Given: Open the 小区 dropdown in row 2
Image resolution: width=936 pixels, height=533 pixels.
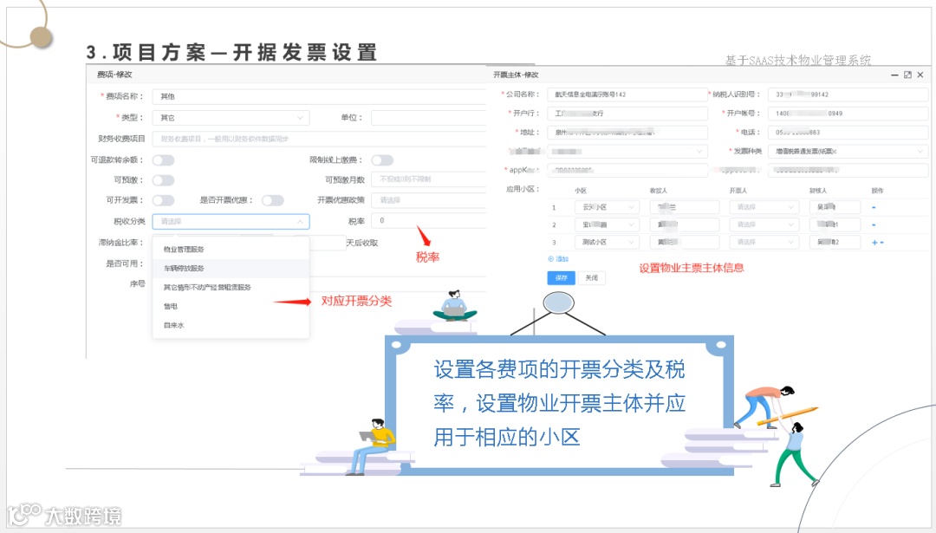Looking at the screenshot, I should click(607, 225).
